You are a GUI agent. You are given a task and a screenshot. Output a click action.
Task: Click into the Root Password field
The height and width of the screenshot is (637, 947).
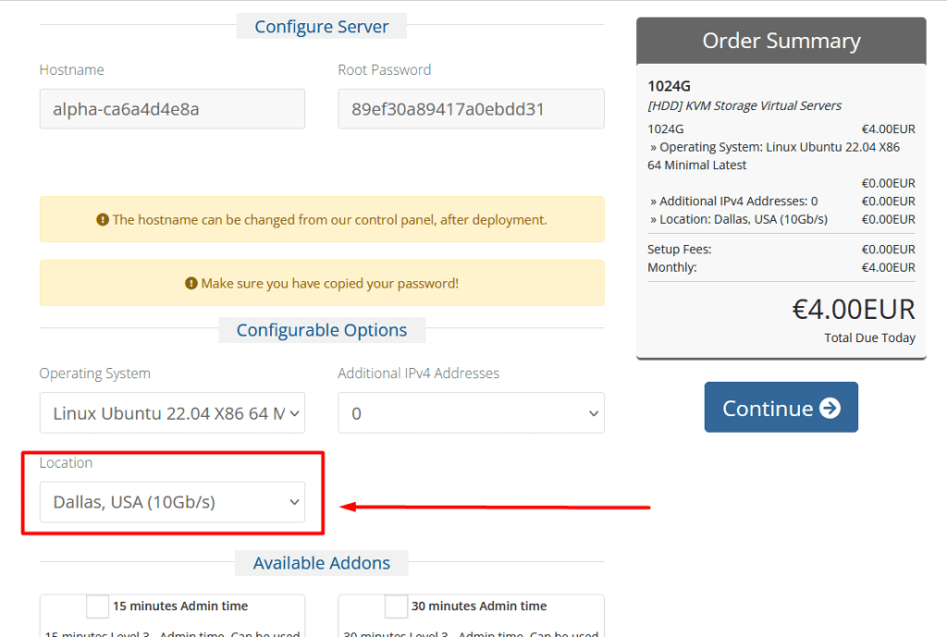471,109
